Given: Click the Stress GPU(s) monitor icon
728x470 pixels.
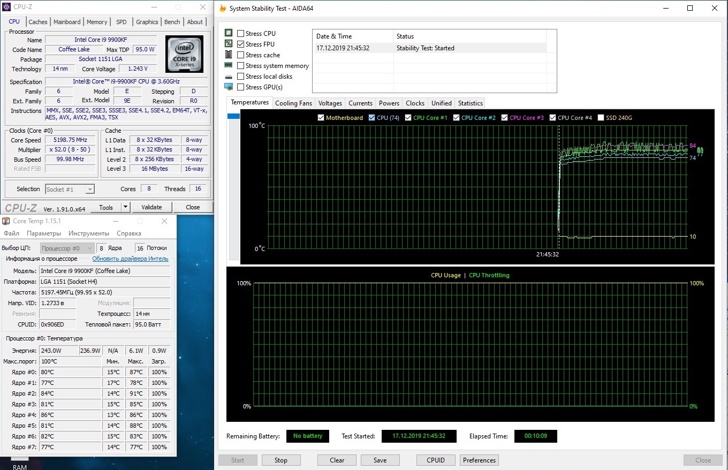Looking at the screenshot, I should point(229,87).
